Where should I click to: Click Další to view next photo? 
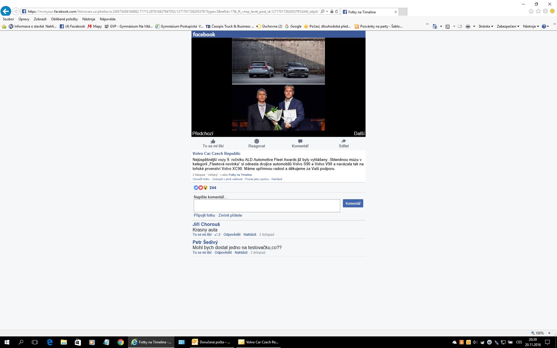click(x=359, y=133)
